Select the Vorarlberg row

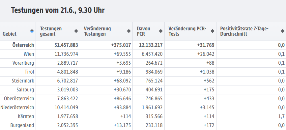click(143, 63)
